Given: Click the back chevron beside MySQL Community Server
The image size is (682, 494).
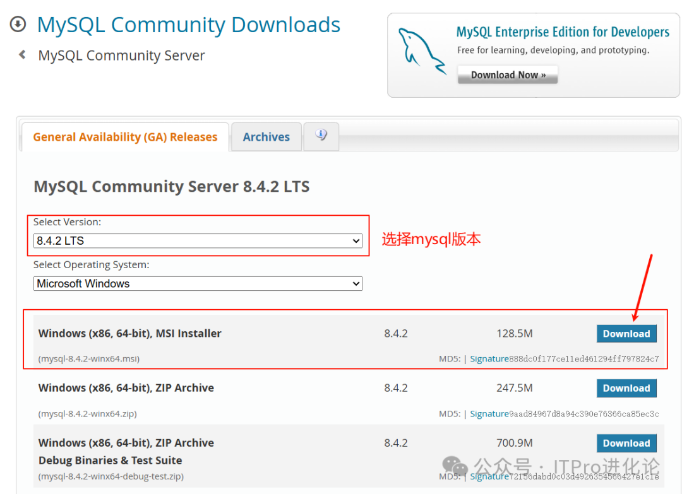Looking at the screenshot, I should pyautogui.click(x=22, y=55).
